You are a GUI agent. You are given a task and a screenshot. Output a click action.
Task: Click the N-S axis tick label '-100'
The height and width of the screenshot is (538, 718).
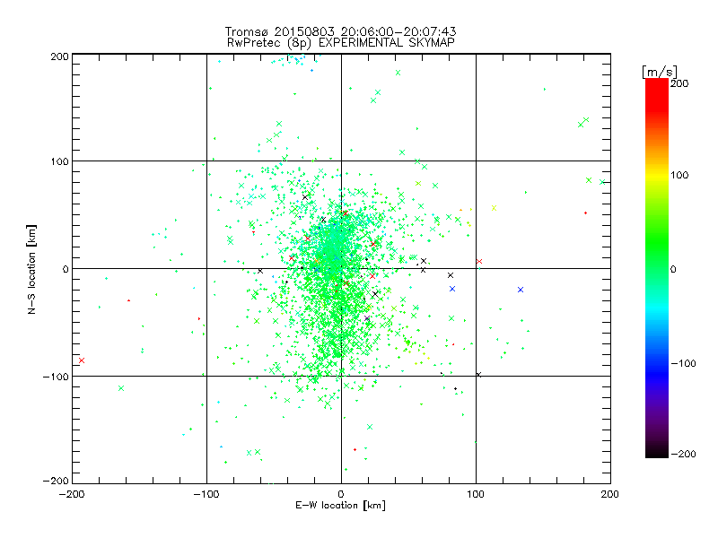pos(56,377)
